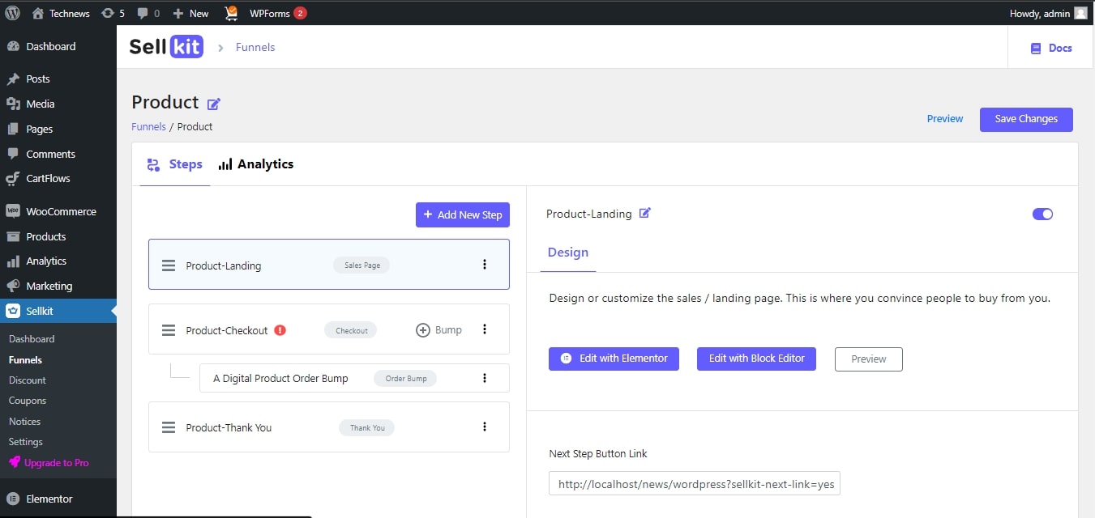Open Elementor in the sidebar
Viewport: 1095px width, 518px height.
[x=58, y=499]
